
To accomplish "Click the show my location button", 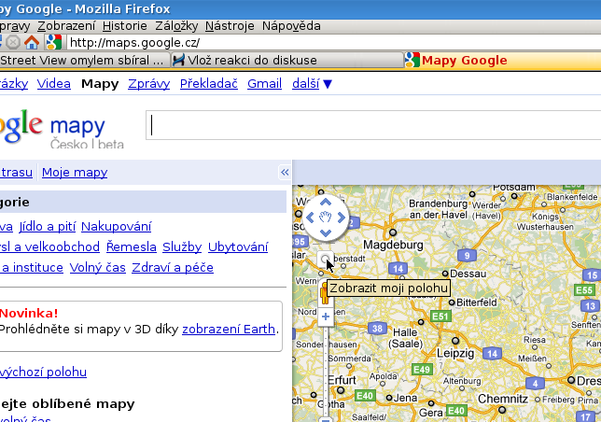I will (x=325, y=260).
